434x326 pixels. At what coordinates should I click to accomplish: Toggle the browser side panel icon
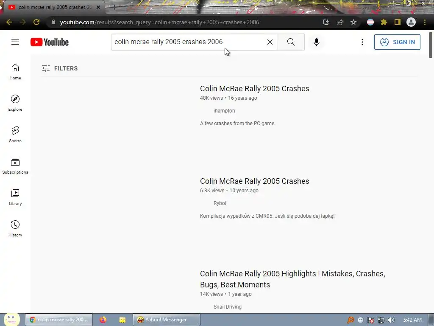pos(398,22)
